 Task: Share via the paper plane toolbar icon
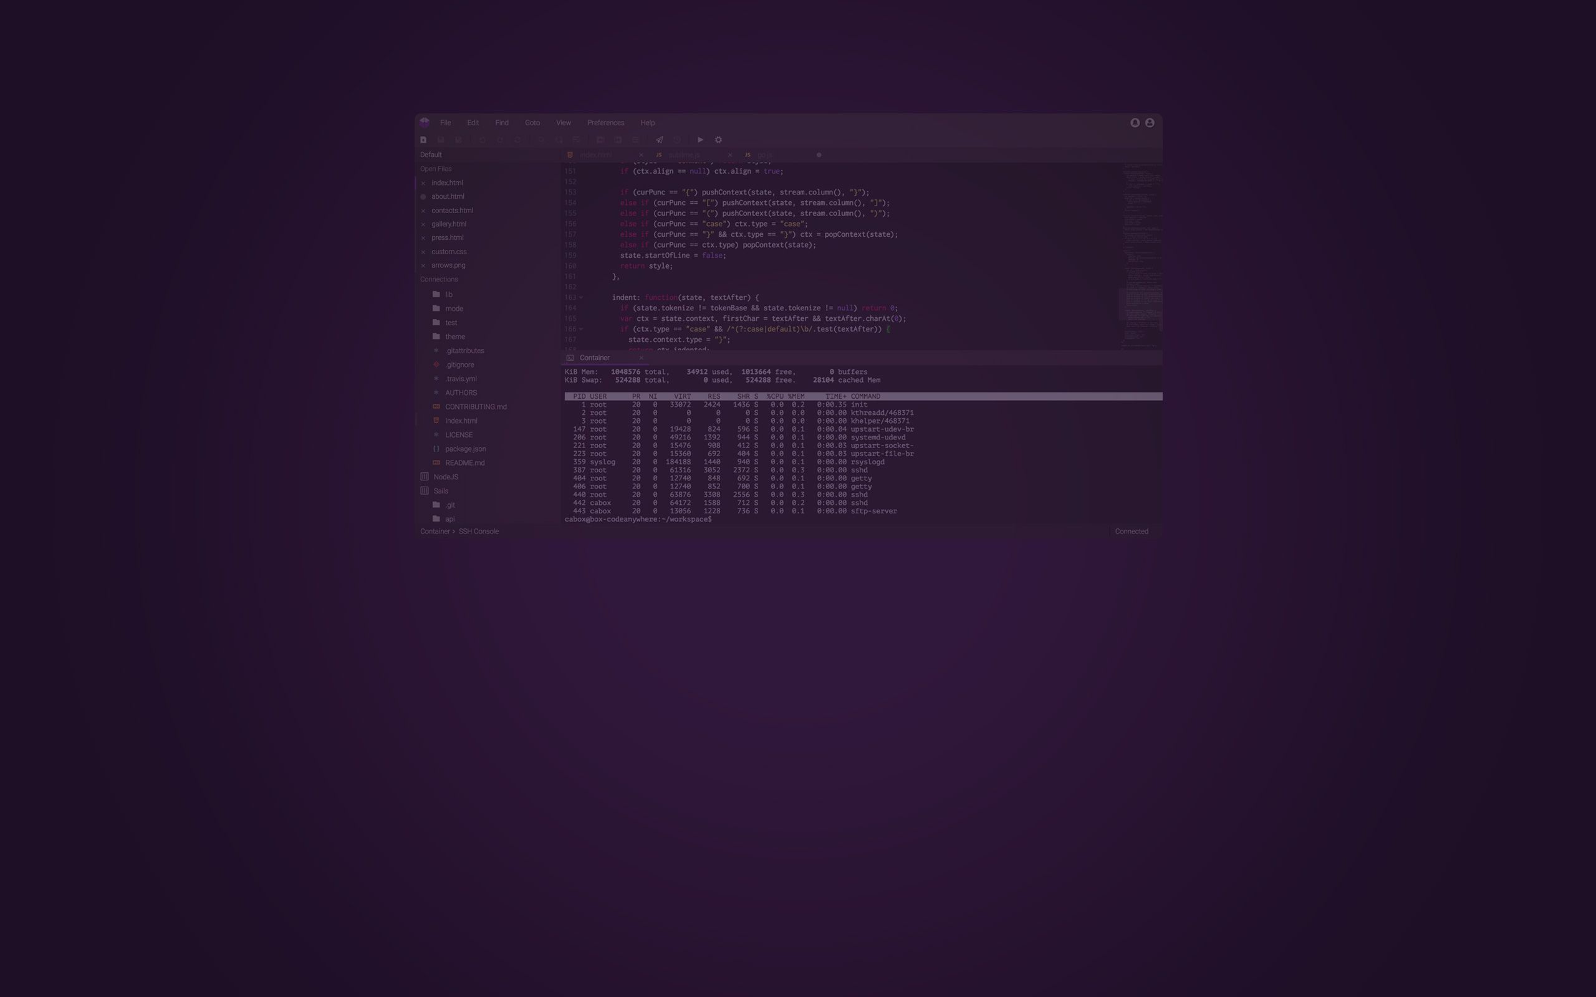pos(659,140)
